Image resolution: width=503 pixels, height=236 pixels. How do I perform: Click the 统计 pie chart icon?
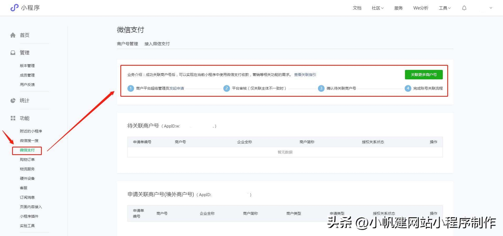[13, 101]
